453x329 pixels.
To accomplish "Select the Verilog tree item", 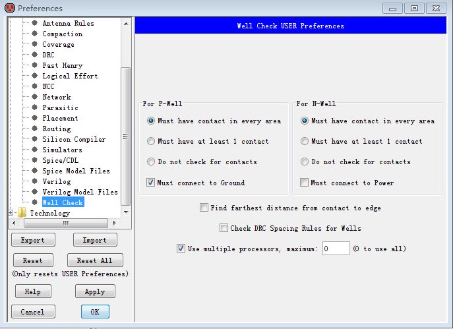I will coord(57,181).
